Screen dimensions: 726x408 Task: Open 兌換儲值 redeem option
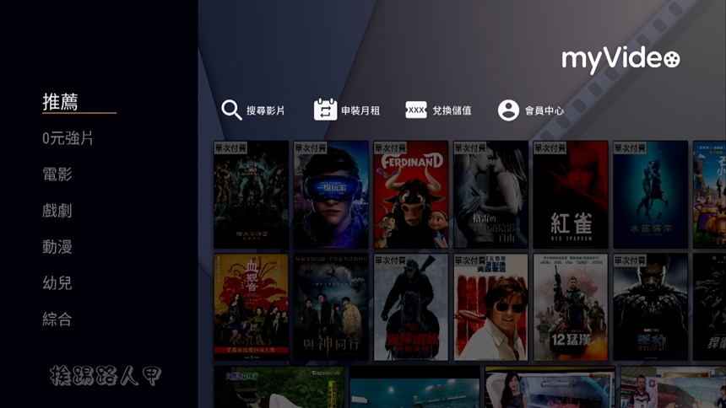452,110
